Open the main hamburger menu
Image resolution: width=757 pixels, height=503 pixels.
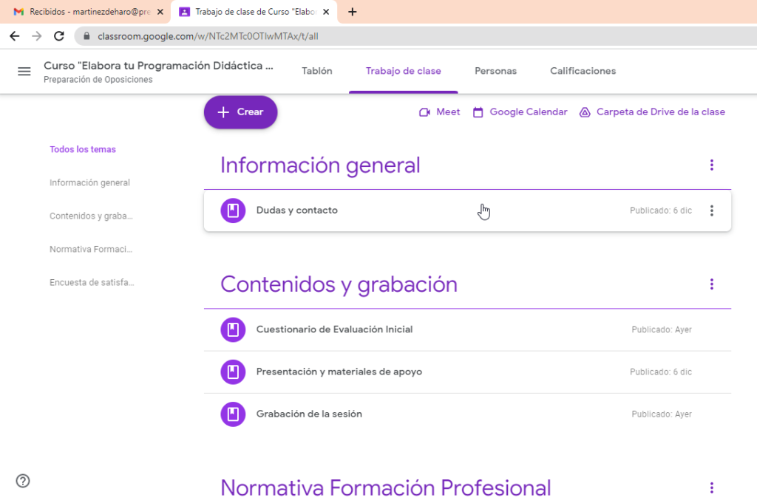click(24, 72)
